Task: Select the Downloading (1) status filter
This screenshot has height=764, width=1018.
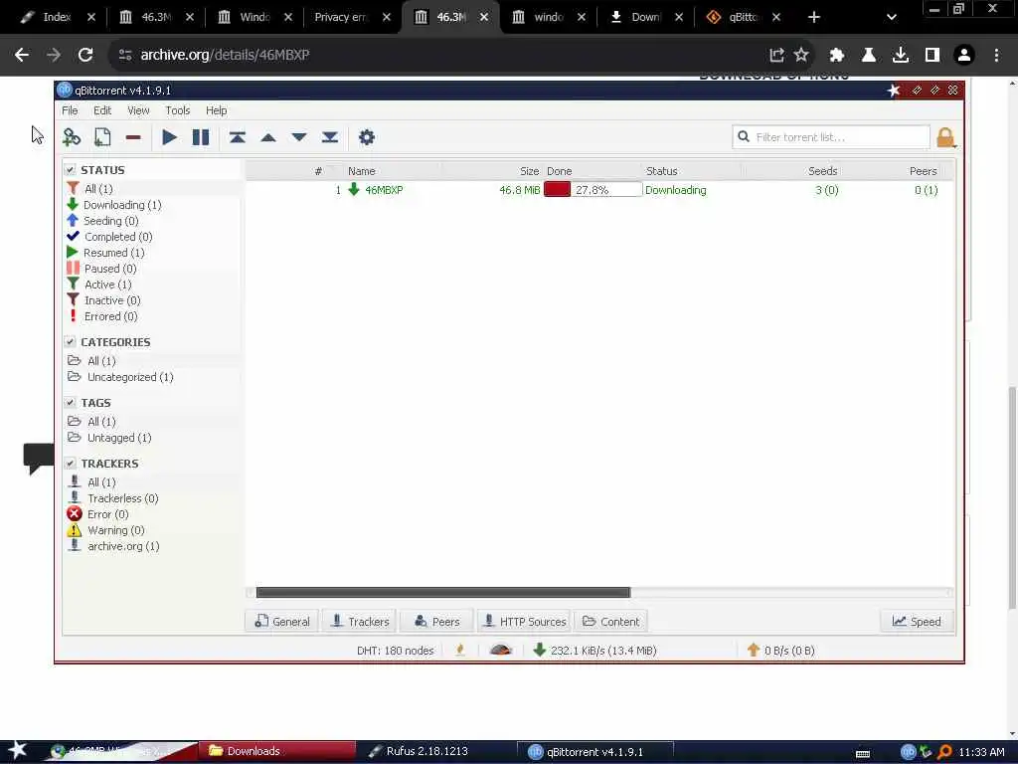Action: 114,205
